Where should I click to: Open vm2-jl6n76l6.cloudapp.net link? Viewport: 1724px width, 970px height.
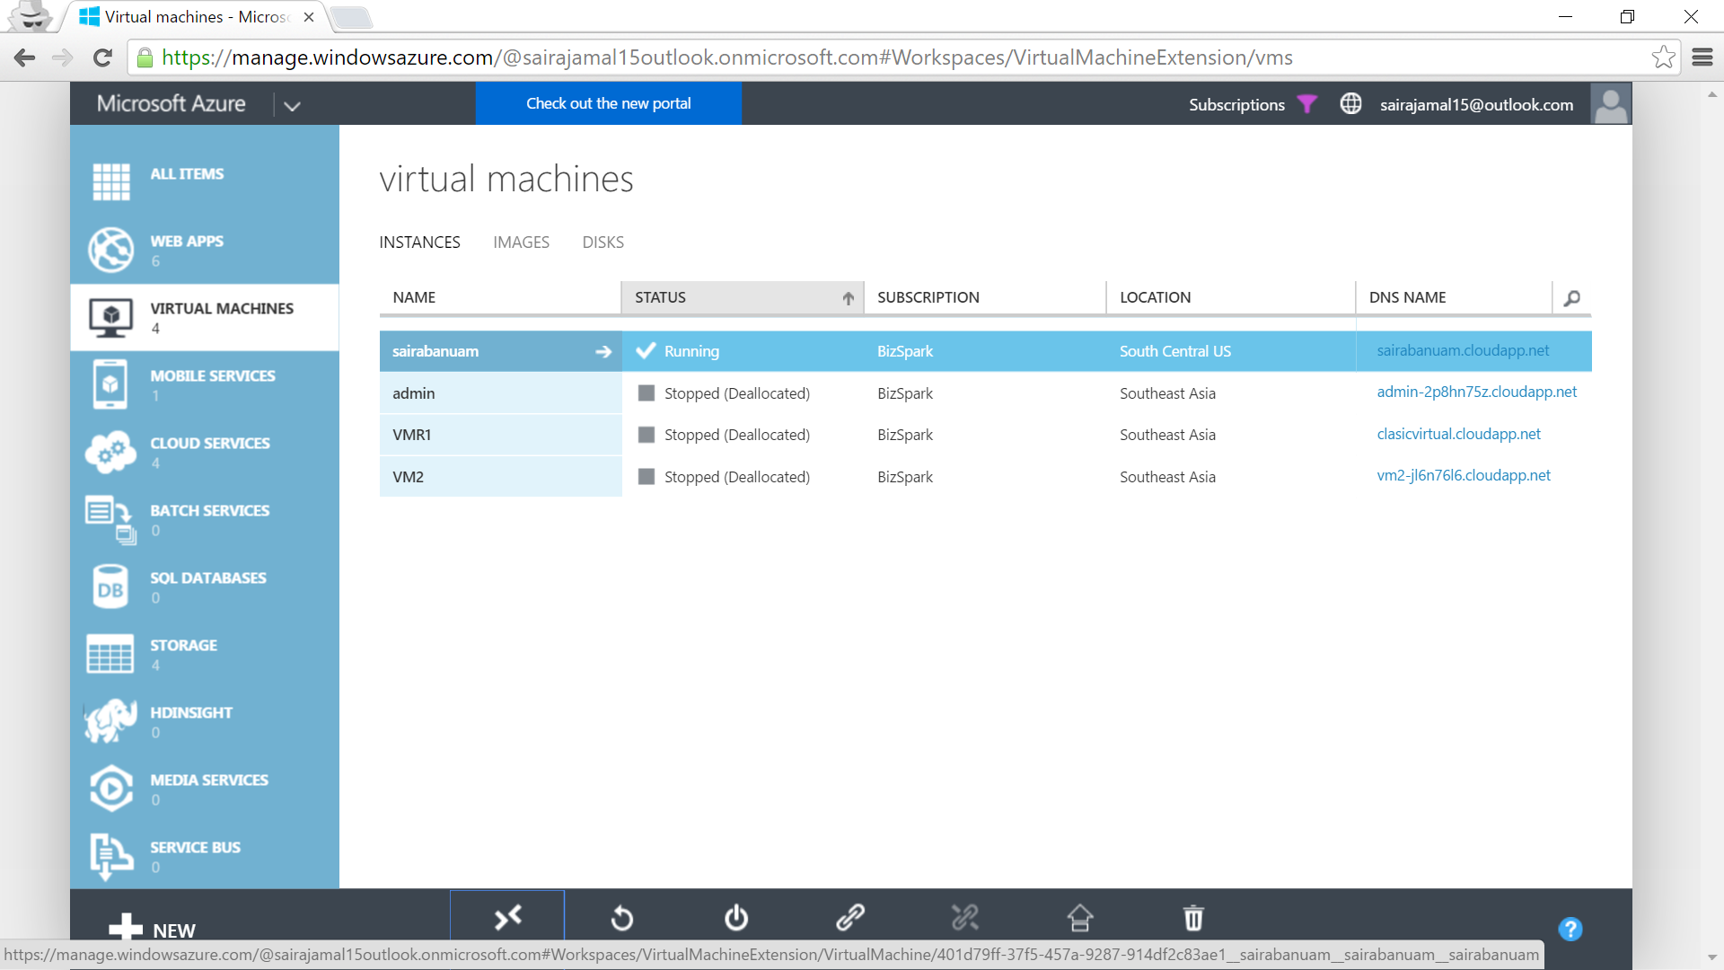[1464, 475]
